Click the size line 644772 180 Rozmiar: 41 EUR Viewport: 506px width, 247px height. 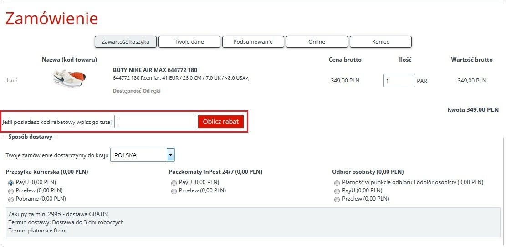pyautogui.click(x=181, y=78)
